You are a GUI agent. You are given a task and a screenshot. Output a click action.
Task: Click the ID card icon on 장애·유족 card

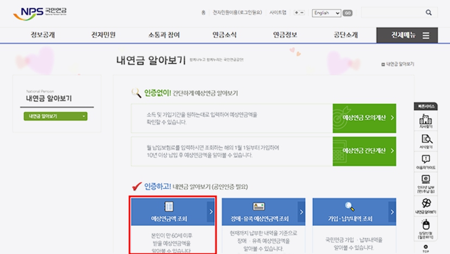[x=258, y=206]
